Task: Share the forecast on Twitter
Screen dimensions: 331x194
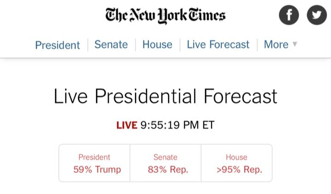Action: click(x=316, y=16)
